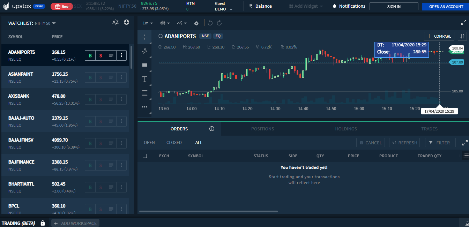Image resolution: width=469 pixels, height=227 pixels.
Task: Select the BAJFINANCE watchlist row
Action: click(x=65, y=165)
